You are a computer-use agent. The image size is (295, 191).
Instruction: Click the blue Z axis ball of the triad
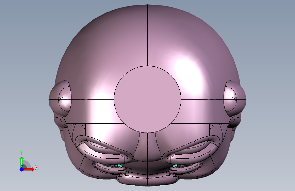22,169
